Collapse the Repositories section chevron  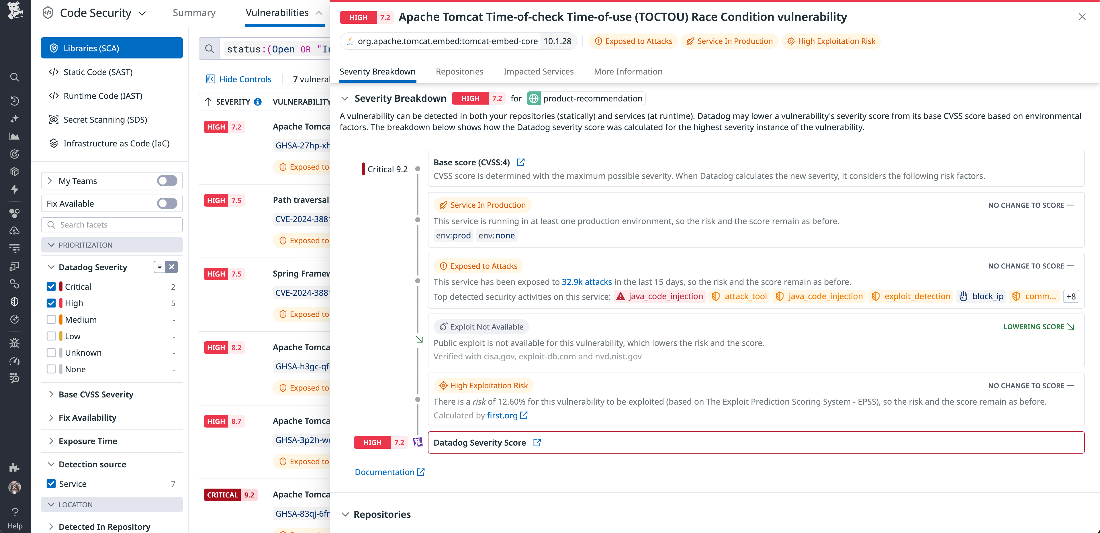coord(345,514)
